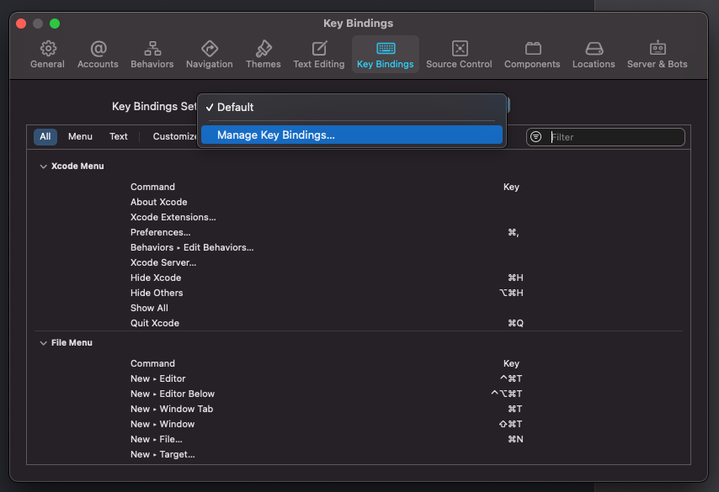
Task: Collapse the Xcode Menu section
Action: (43, 167)
